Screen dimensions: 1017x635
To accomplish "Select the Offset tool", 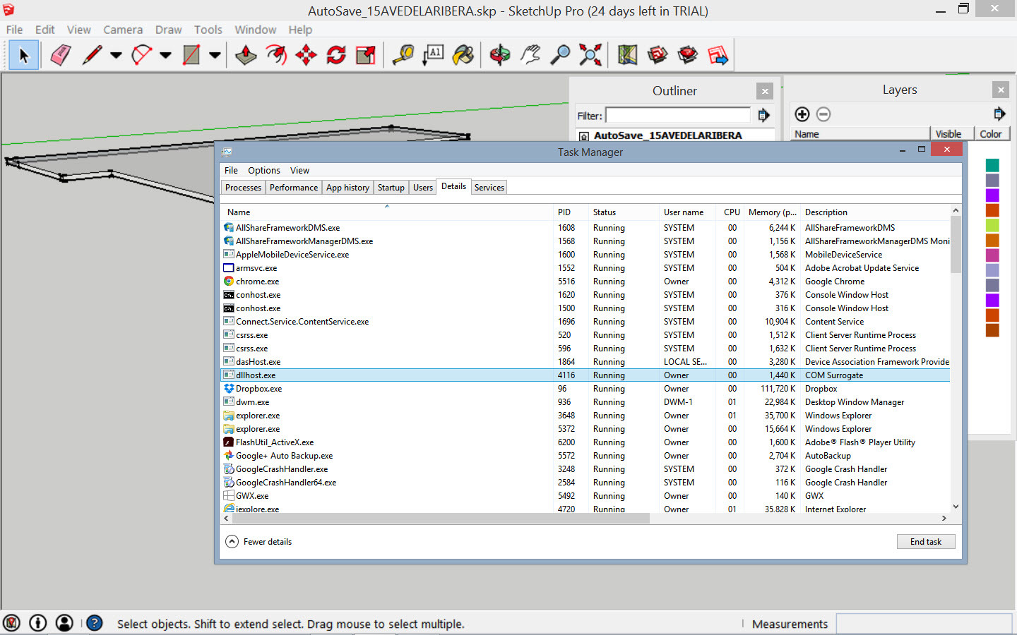I will [276, 55].
